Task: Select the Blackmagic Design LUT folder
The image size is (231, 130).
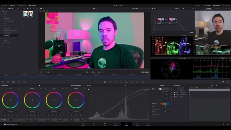Action: point(9,21)
